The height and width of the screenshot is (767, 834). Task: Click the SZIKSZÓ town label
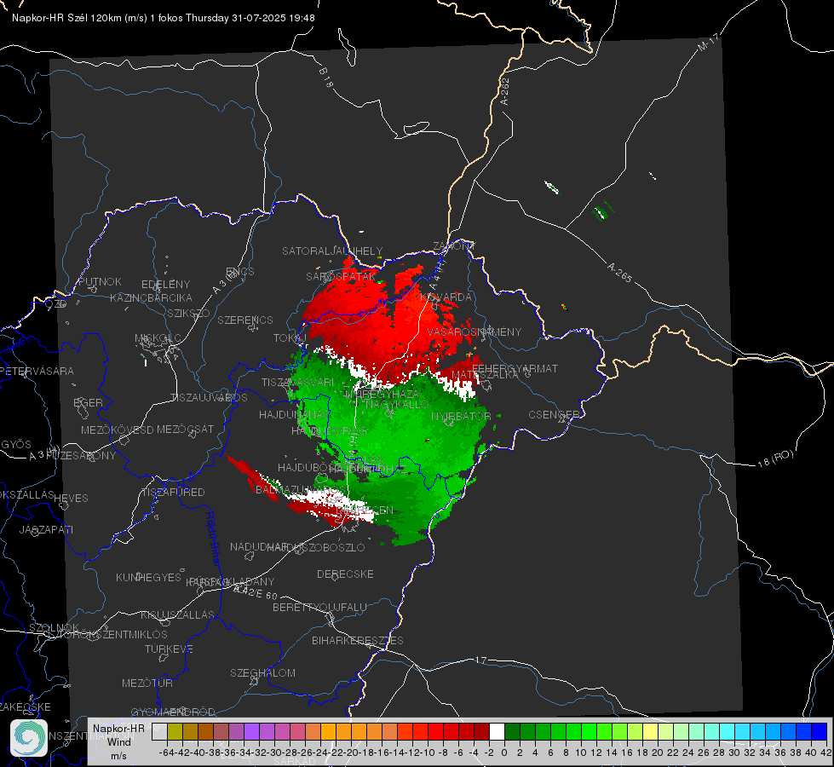point(189,313)
